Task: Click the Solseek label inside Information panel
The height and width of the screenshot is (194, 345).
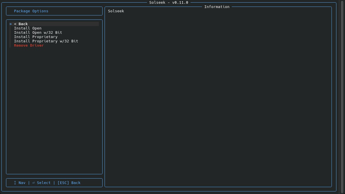Action: pyautogui.click(x=116, y=11)
